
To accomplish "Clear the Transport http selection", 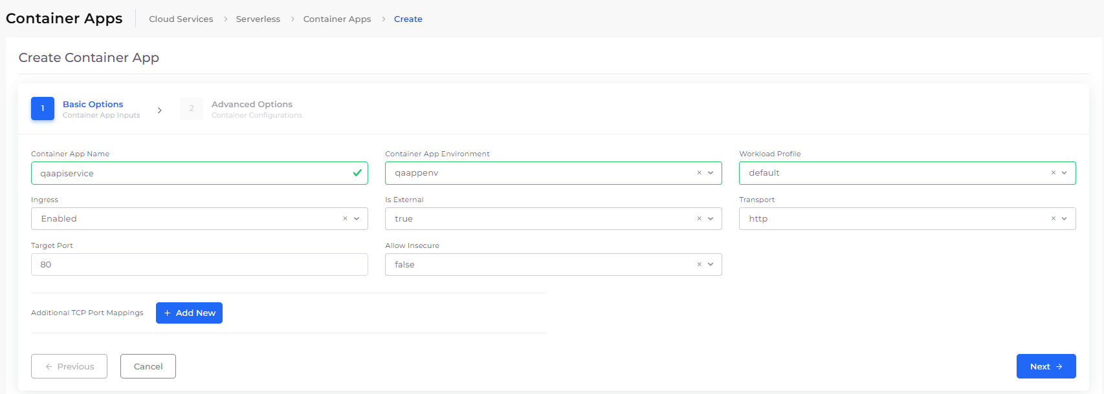I will [1053, 219].
